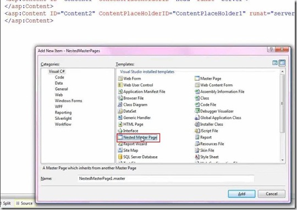
Task: Pick the Browser File template icon
Action: (120, 98)
